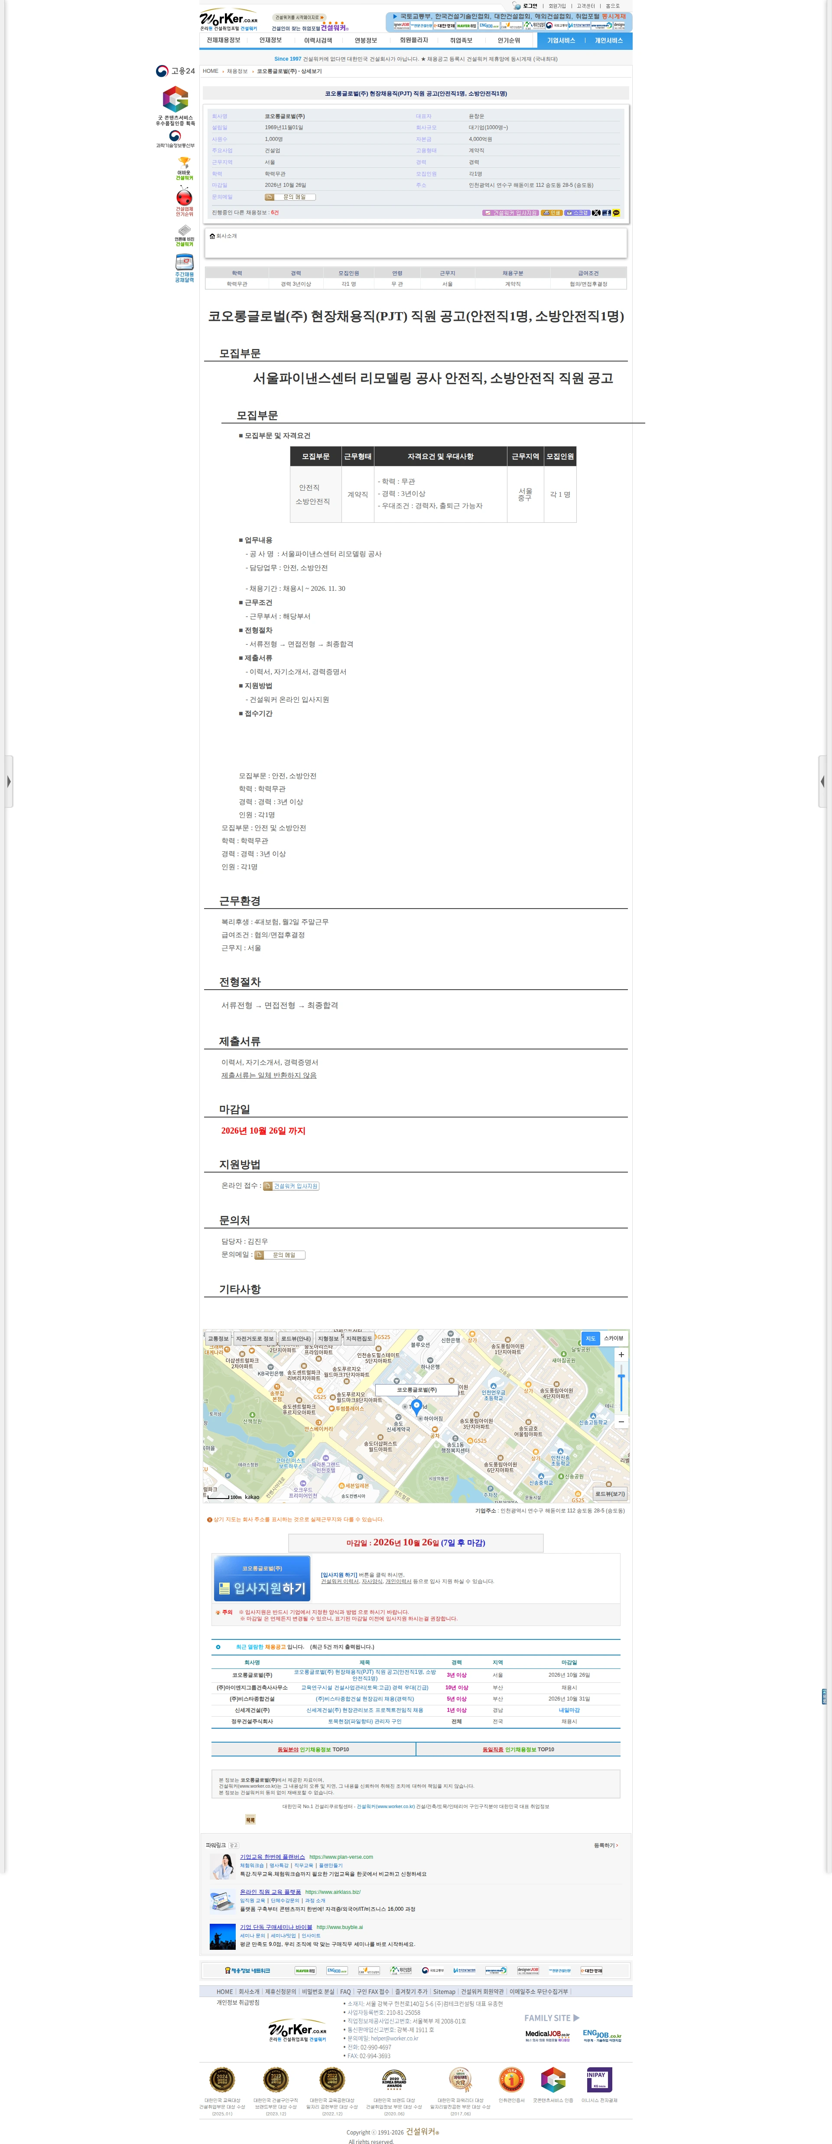Expand FAMILY SITE arrow in footer
The image size is (832, 2144).
tap(576, 2017)
